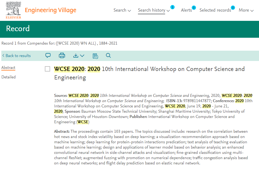Viewport: 259px width, 171px height.
Task: Search within record using magnifier icon
Action: 108,56
